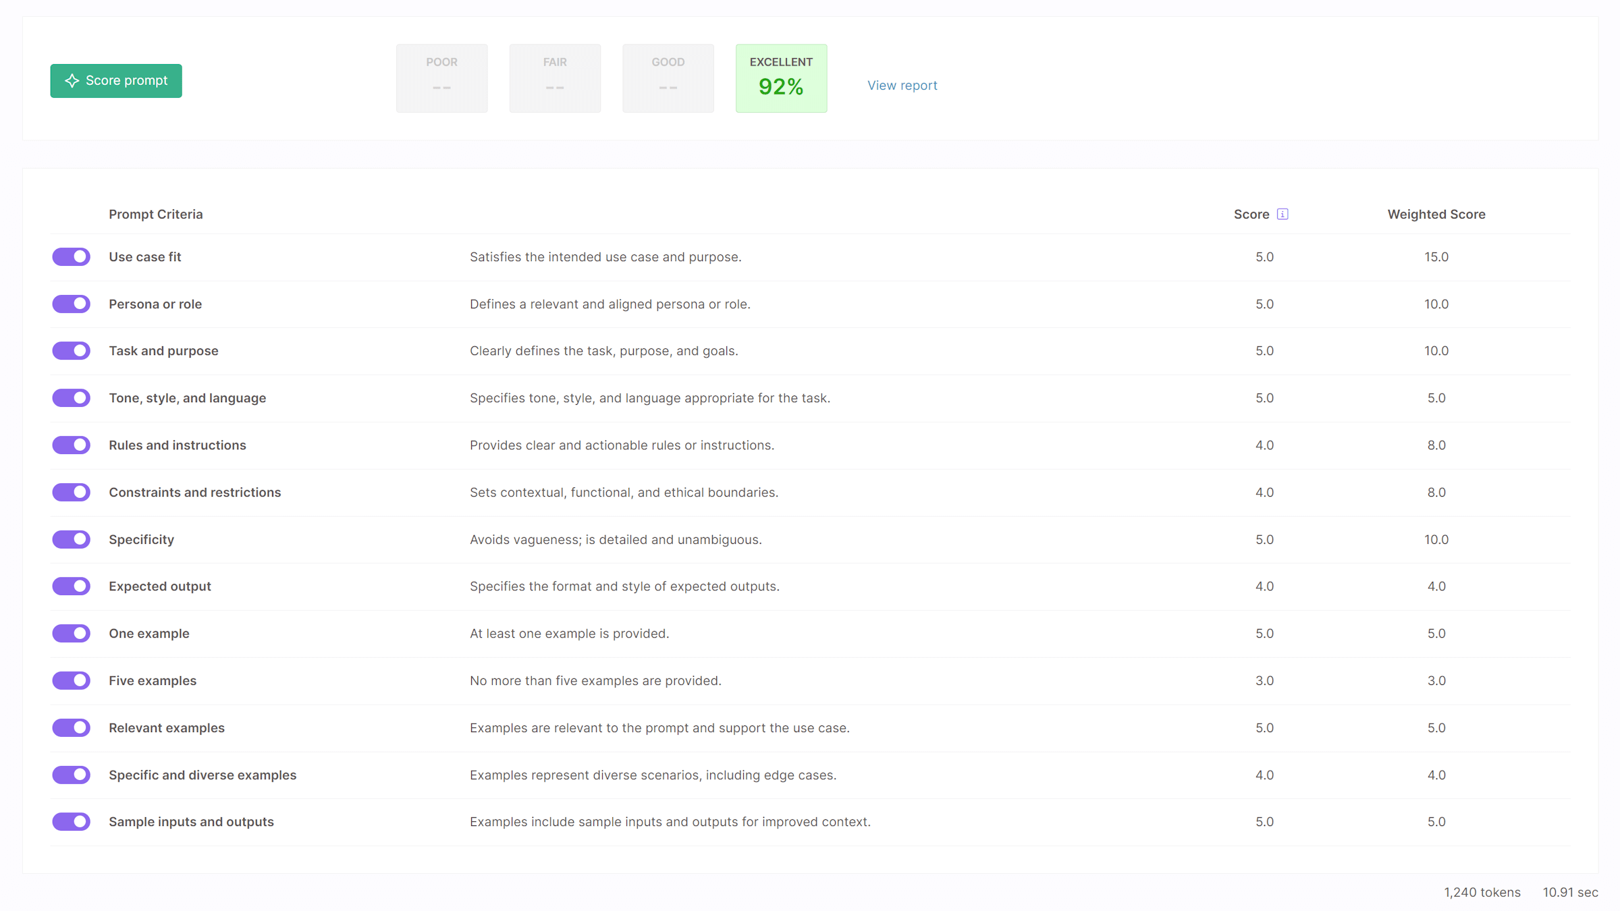Select the EXCELLENT 92% rating box
This screenshot has width=1620, height=911.
coord(781,78)
